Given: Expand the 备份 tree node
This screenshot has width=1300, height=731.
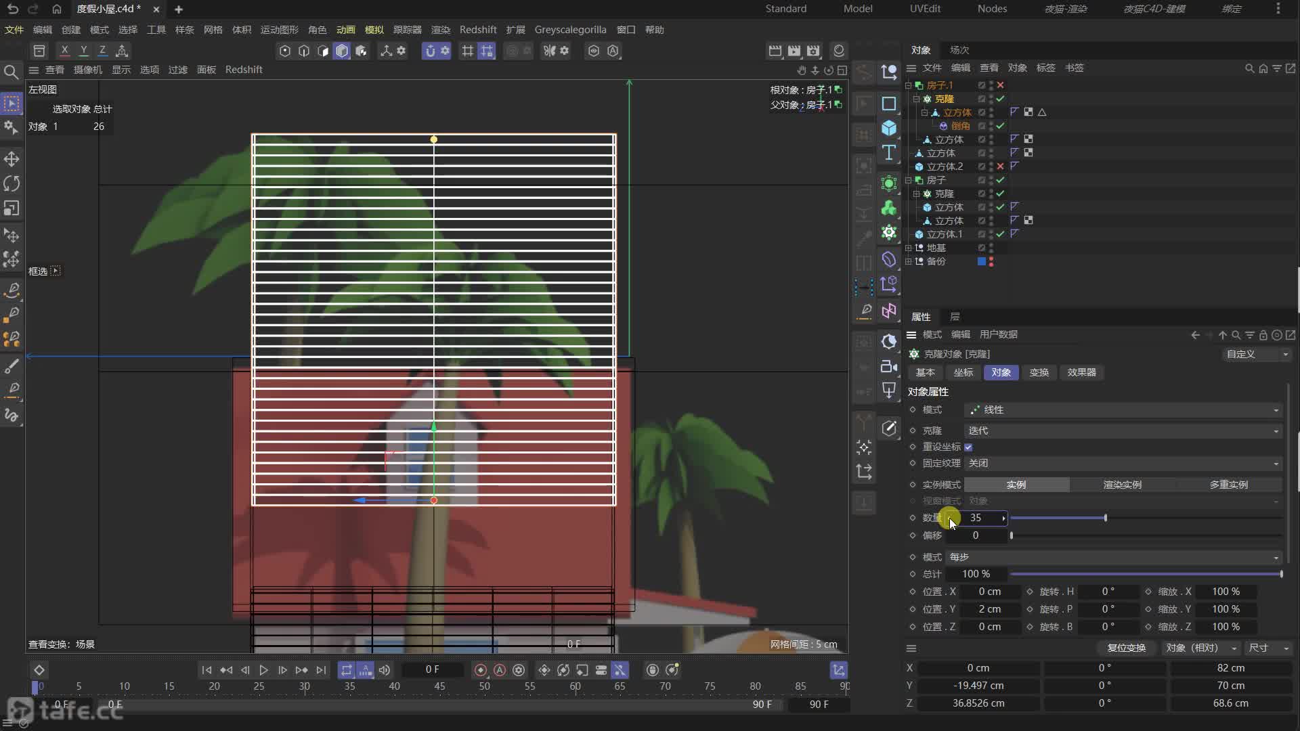Looking at the screenshot, I should [x=909, y=261].
